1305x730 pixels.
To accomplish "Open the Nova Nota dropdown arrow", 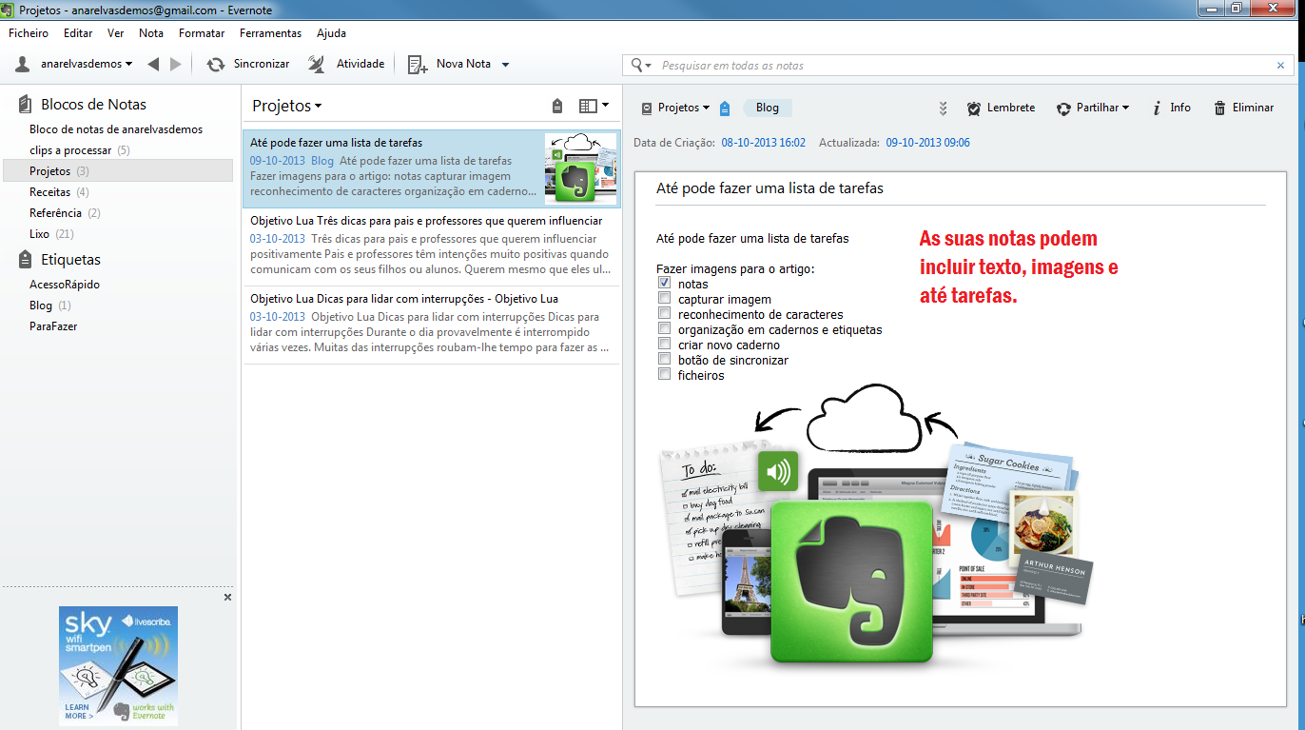I will coord(505,65).
